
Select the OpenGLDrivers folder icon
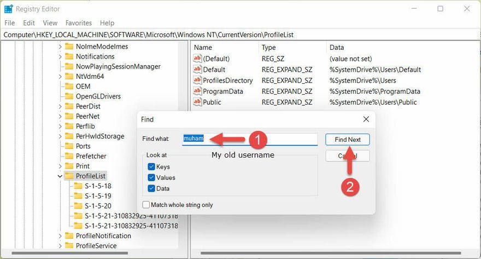pyautogui.click(x=69, y=96)
